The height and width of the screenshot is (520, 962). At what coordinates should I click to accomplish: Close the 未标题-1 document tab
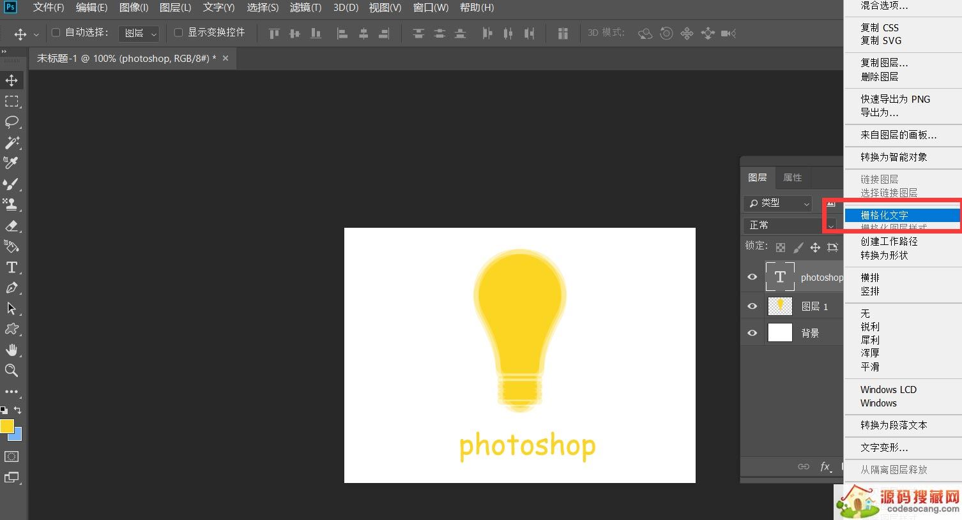point(225,58)
